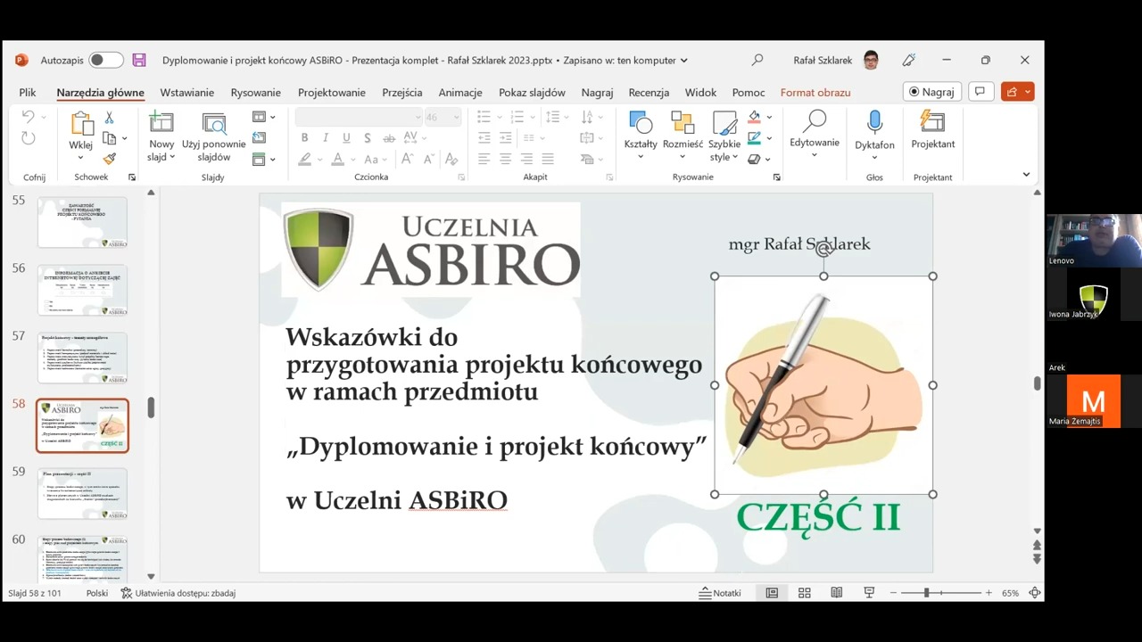
Task: Switch to the Animacje tab
Action: [459, 92]
